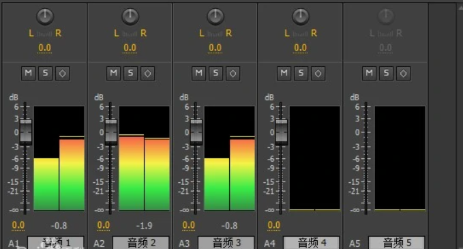Click the track name field 音频 4

(x=312, y=243)
